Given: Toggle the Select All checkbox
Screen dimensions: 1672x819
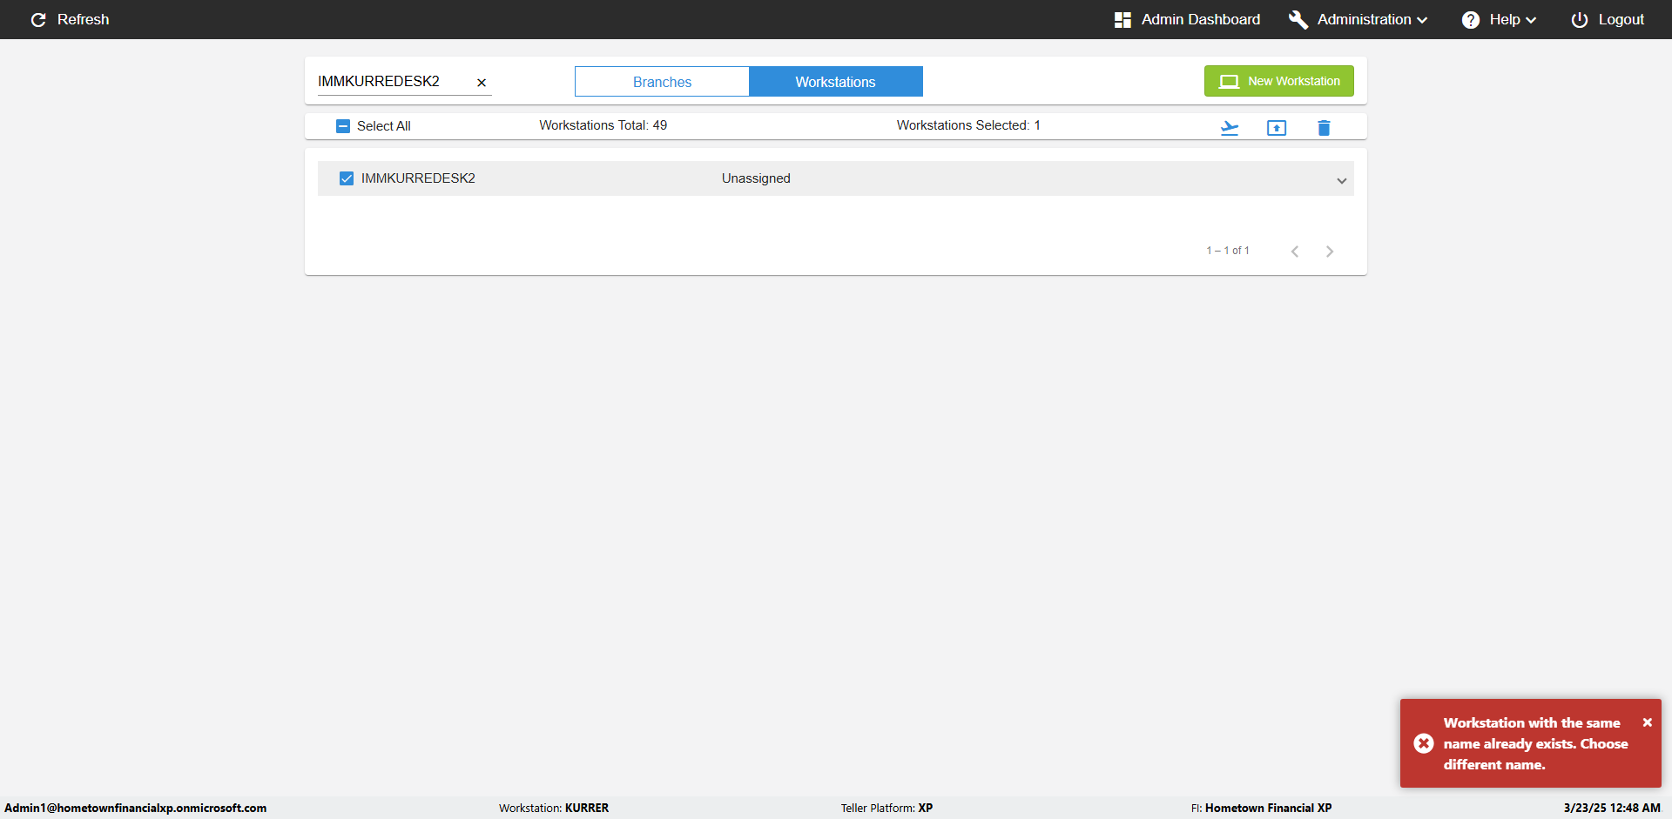Looking at the screenshot, I should tap(343, 126).
